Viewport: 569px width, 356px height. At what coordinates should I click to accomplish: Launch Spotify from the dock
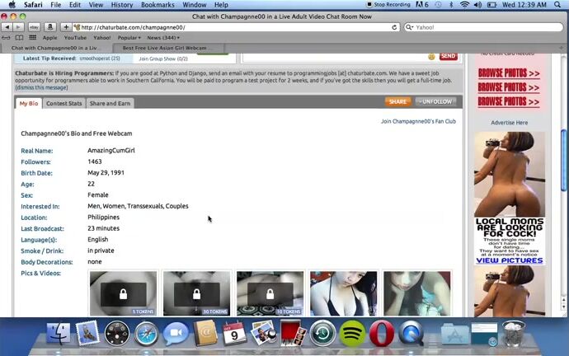(x=352, y=334)
